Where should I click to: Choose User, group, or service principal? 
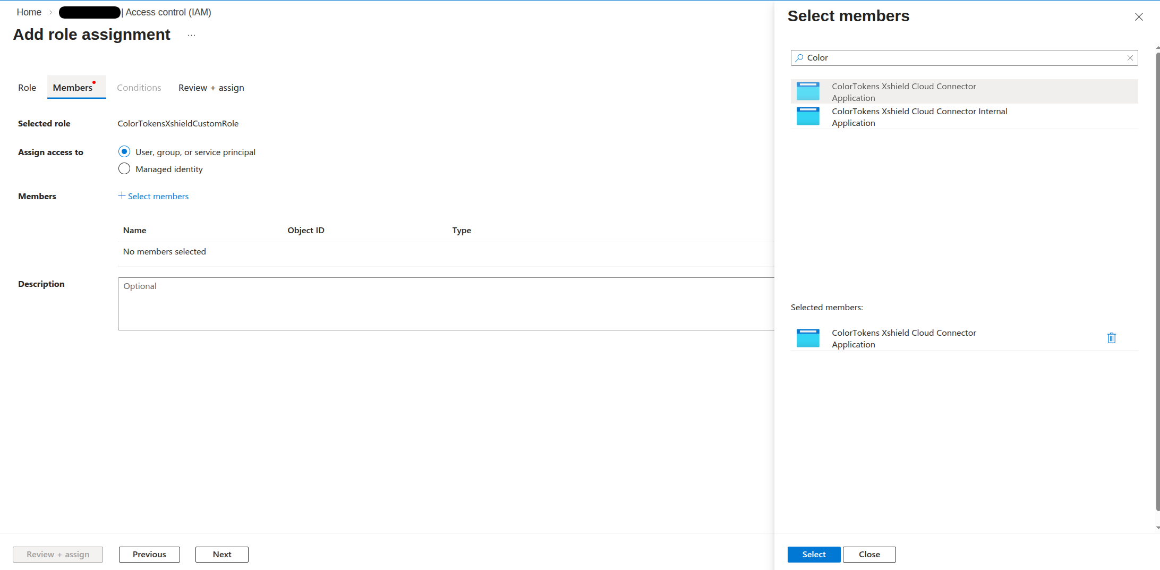pyautogui.click(x=124, y=151)
